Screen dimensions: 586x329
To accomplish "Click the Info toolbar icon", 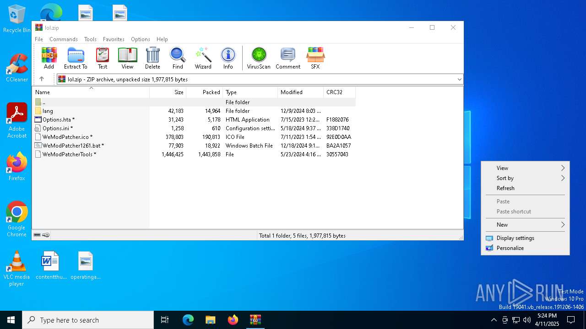I will pyautogui.click(x=228, y=58).
